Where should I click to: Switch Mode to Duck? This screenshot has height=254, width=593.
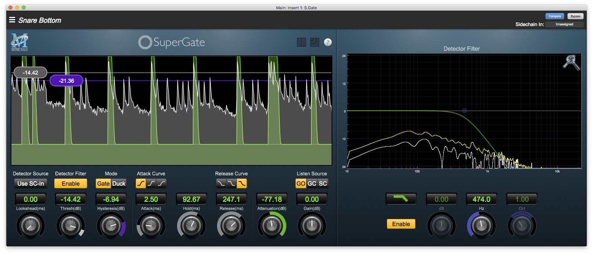pyautogui.click(x=119, y=183)
